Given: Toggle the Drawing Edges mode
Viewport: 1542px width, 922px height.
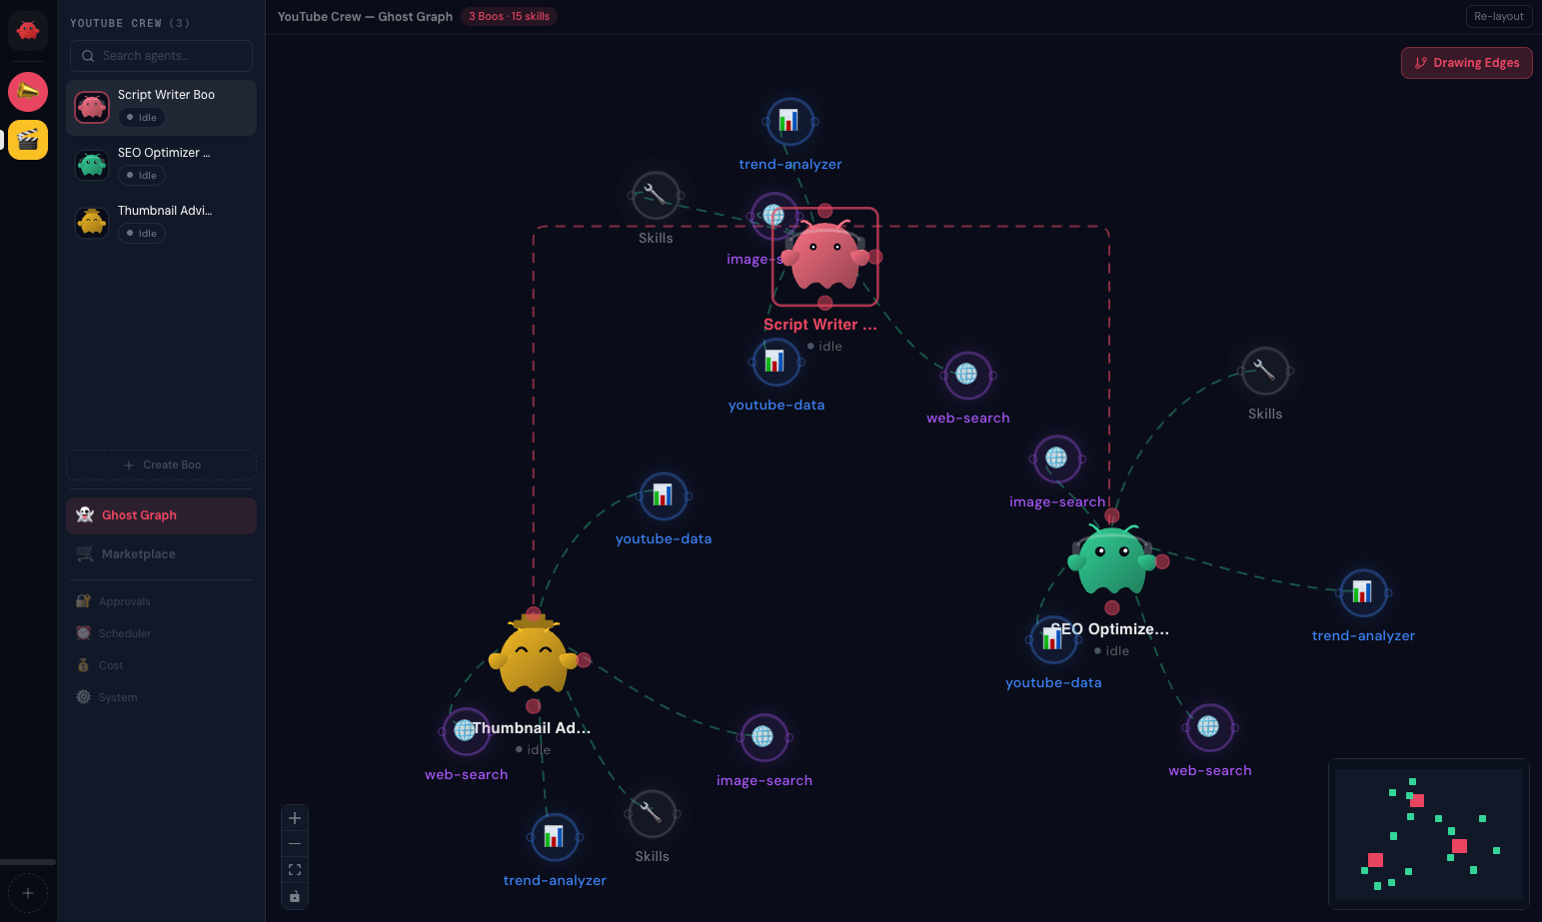Looking at the screenshot, I should [x=1466, y=63].
